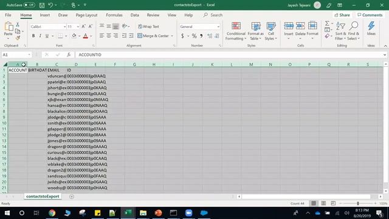Toggle Wrap Text

pos(148,26)
